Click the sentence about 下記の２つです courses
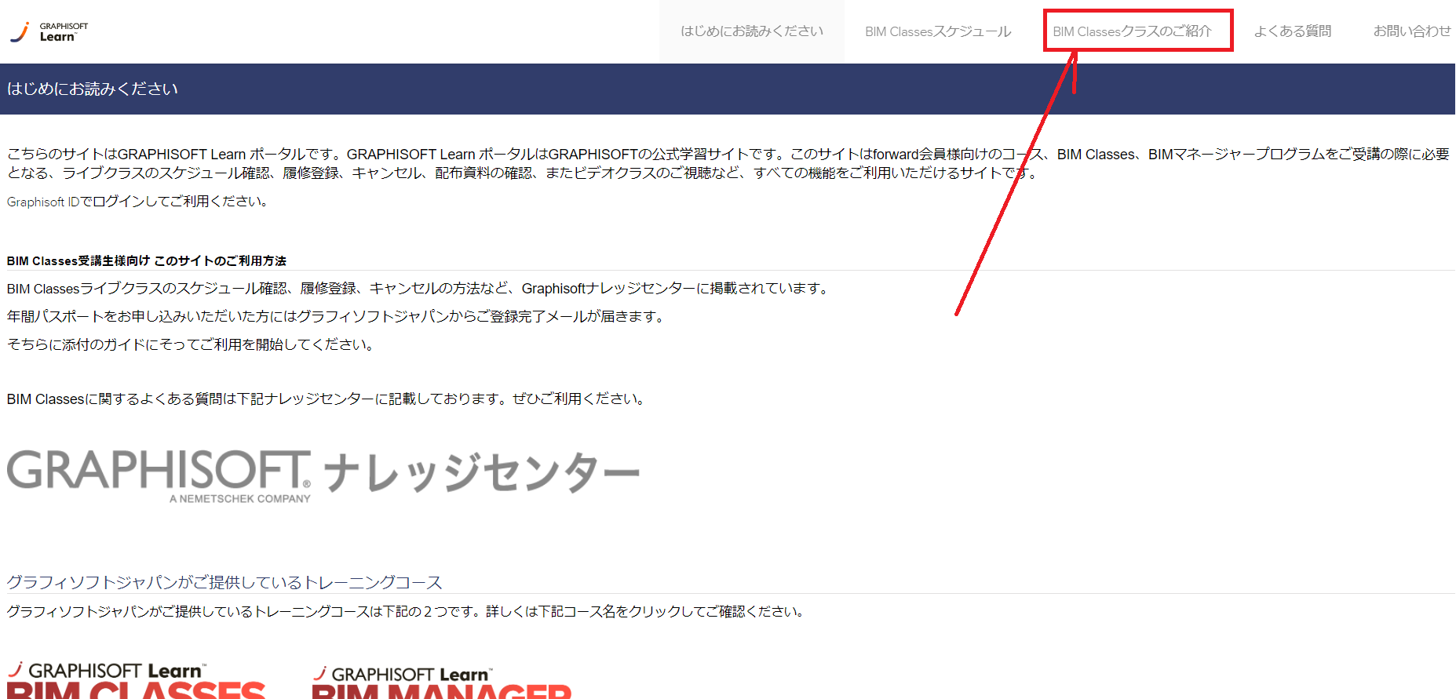The height and width of the screenshot is (699, 1456). point(407,611)
